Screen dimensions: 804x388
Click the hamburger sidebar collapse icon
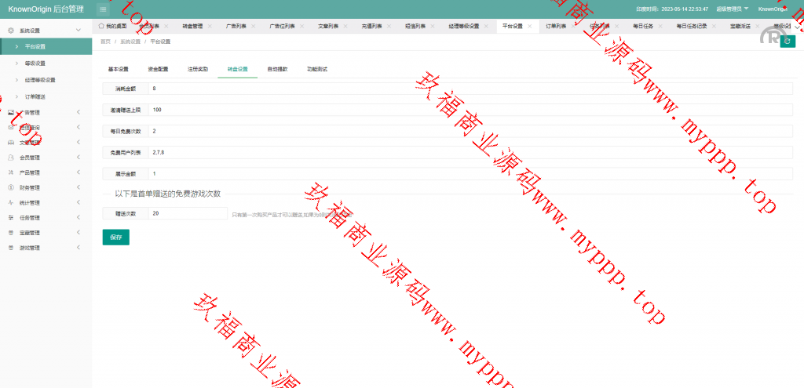click(x=103, y=9)
